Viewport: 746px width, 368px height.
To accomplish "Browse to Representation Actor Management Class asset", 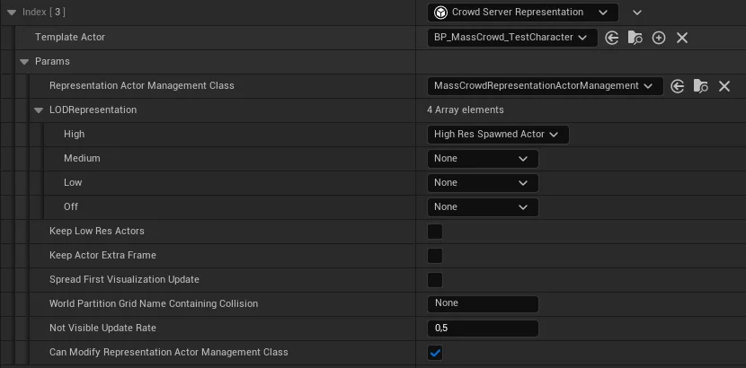I will click(701, 86).
